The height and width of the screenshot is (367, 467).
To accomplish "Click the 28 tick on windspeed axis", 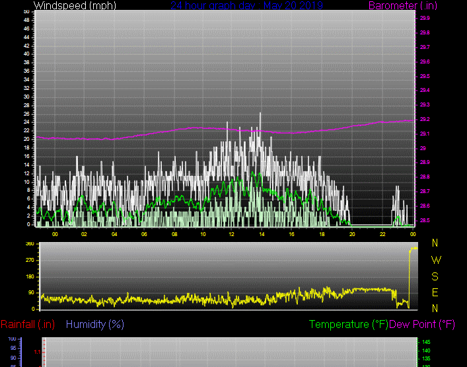I will coord(26,105).
